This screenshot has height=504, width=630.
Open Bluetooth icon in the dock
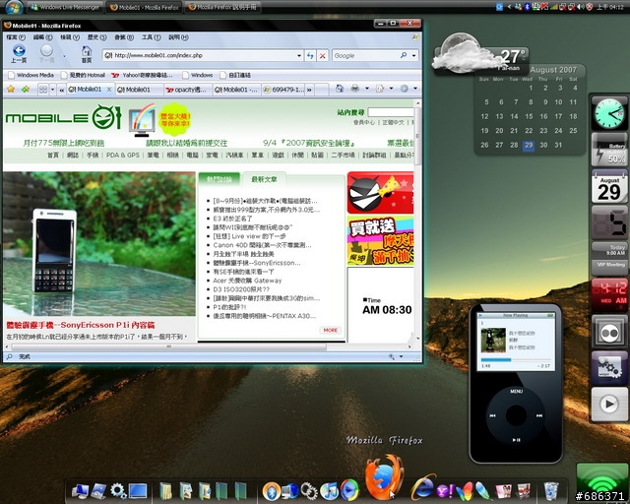(x=272, y=490)
